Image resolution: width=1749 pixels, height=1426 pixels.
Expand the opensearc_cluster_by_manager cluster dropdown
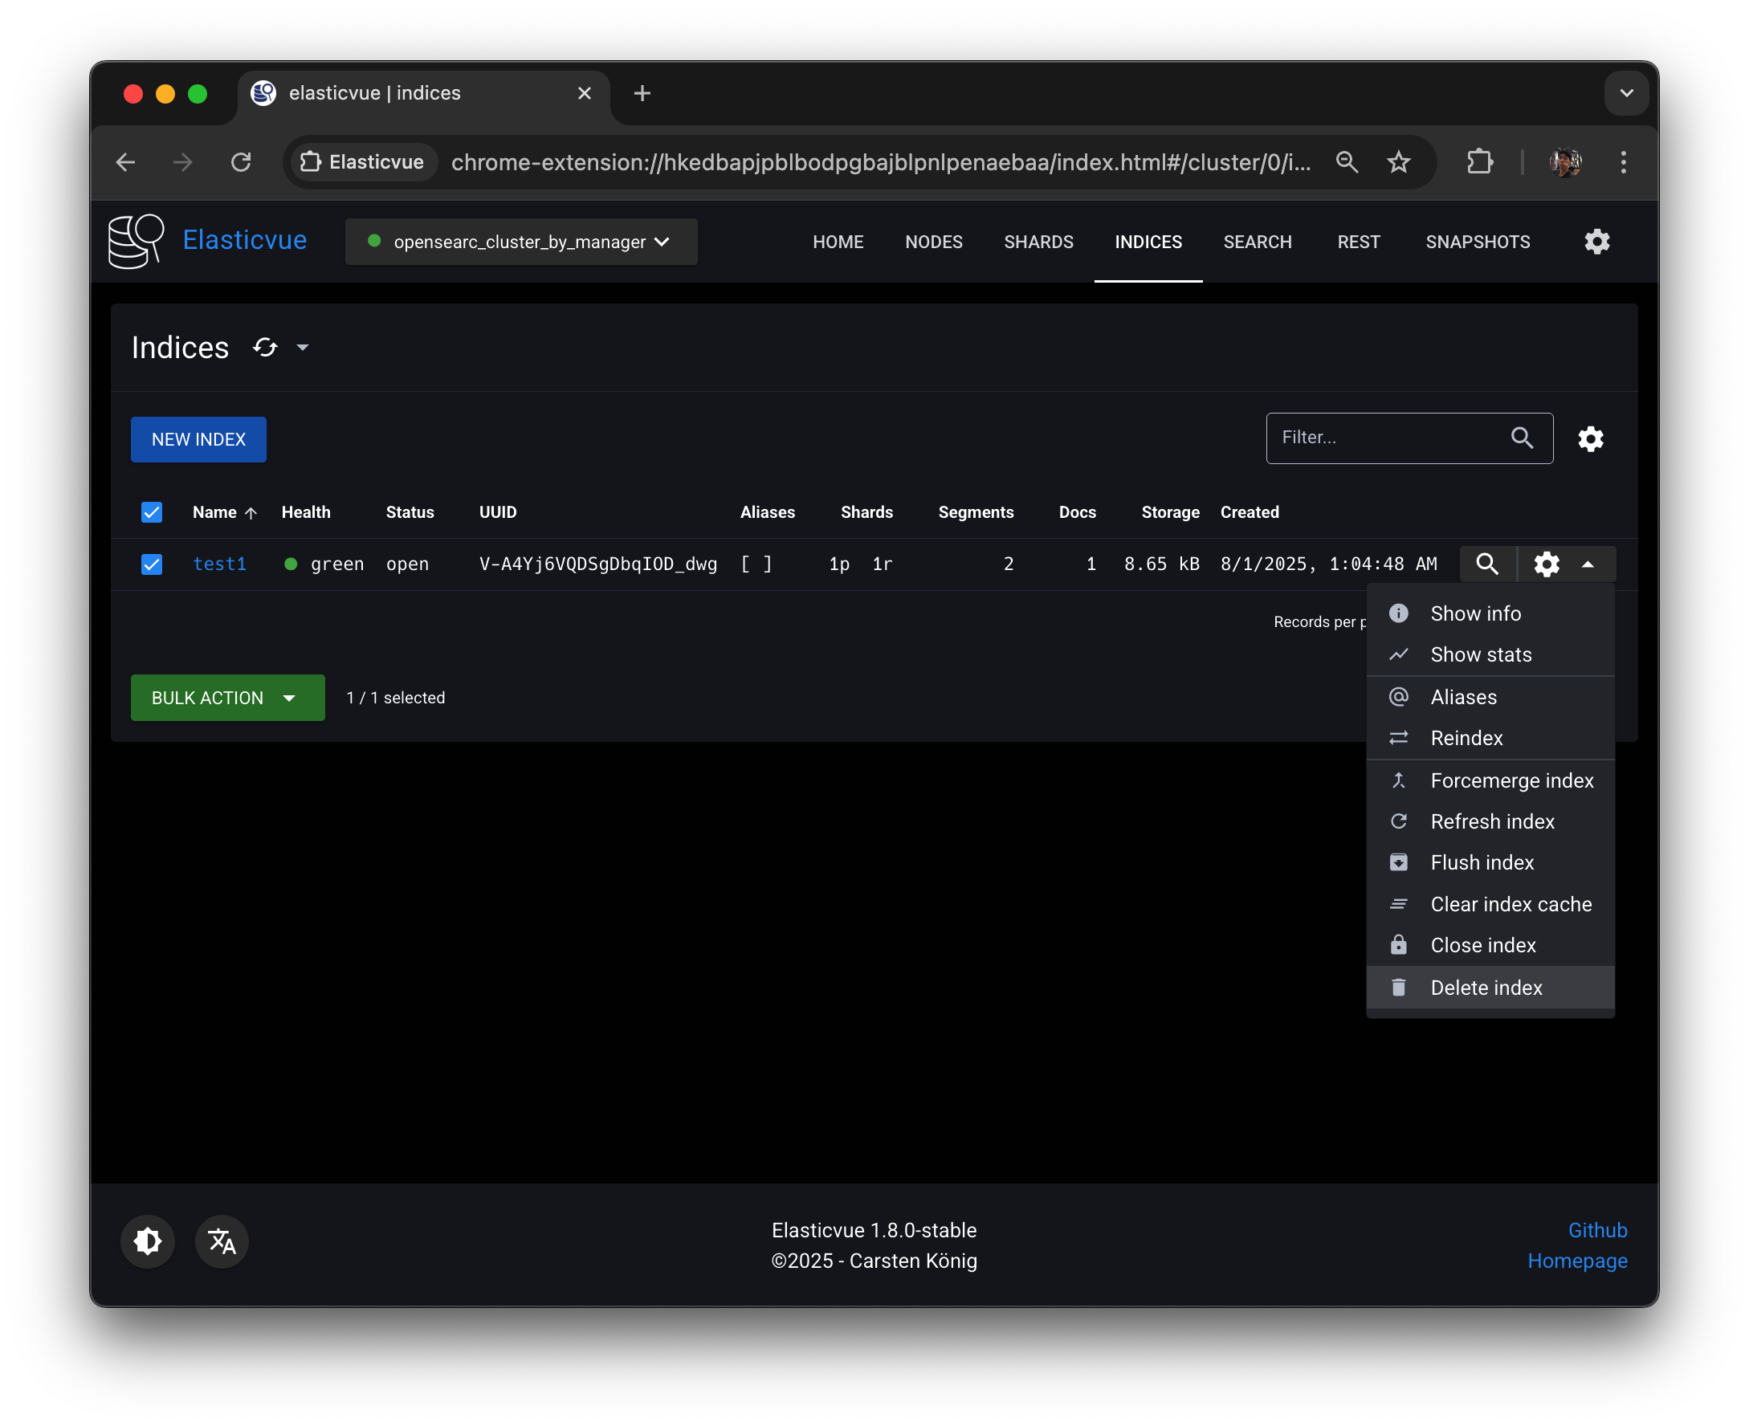point(521,242)
